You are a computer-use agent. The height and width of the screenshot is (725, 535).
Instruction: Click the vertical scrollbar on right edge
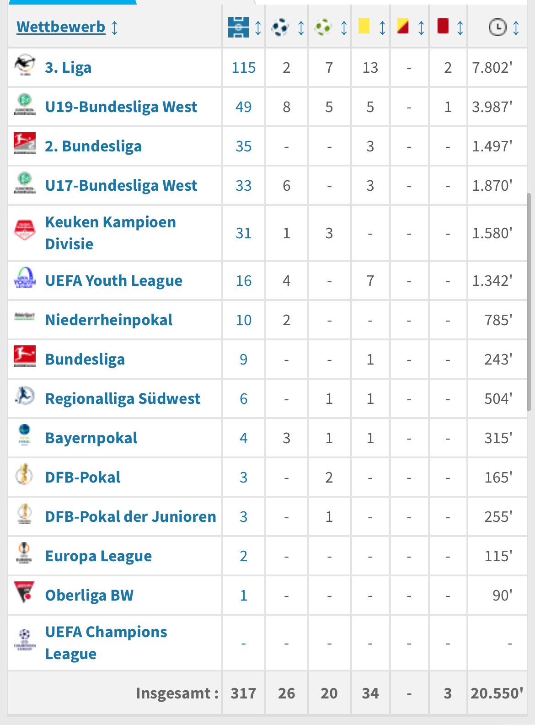pos(529,302)
